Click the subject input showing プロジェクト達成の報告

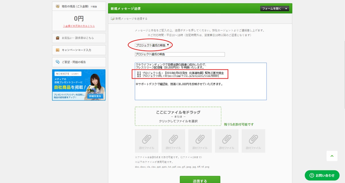pyautogui.click(x=180, y=54)
